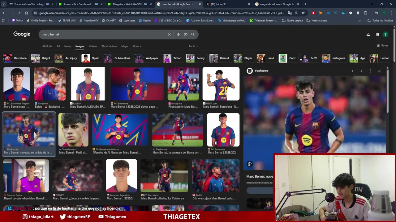The width and height of the screenshot is (396, 222).
Task: Open the Twitch bookmark
Action: pyautogui.click(x=17, y=21)
